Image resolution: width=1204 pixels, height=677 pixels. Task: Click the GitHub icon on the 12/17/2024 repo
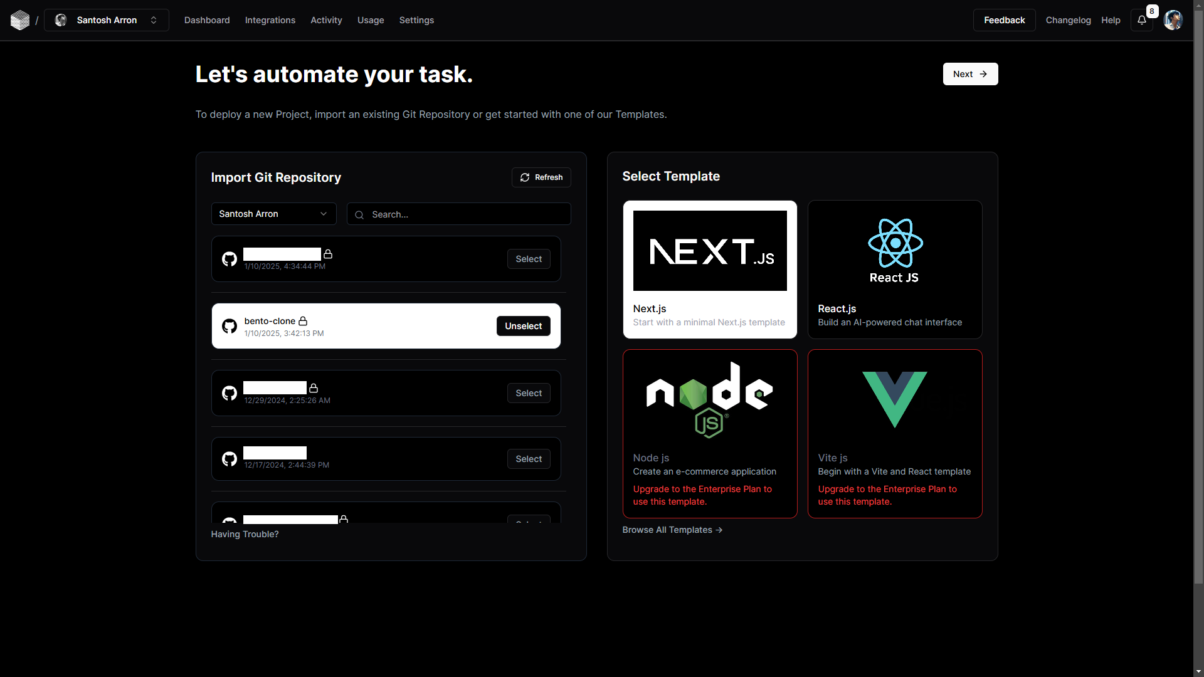point(230,459)
